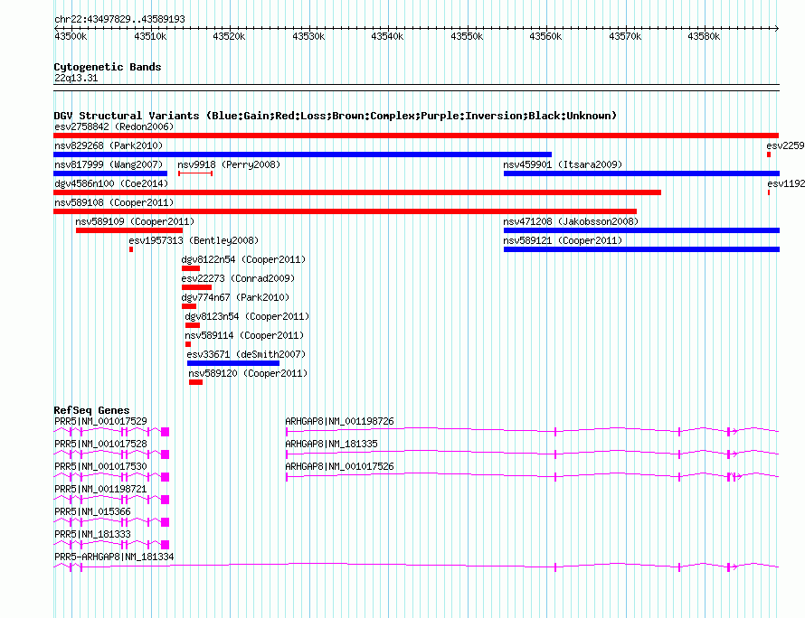Click the nsv589108 (Cooper2011) variant label
The height and width of the screenshot is (618, 805).
click(x=114, y=202)
